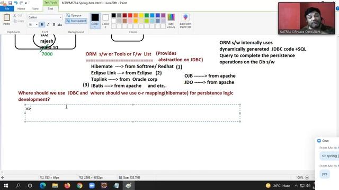The height and width of the screenshot is (190, 339).
Task: Switch to the Home ribbon tab
Action: tap(21, 8)
